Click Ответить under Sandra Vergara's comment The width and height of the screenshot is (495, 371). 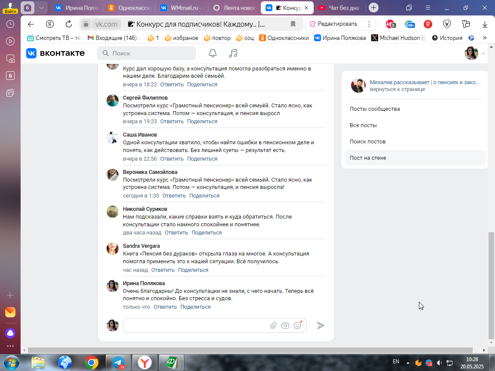click(x=163, y=270)
